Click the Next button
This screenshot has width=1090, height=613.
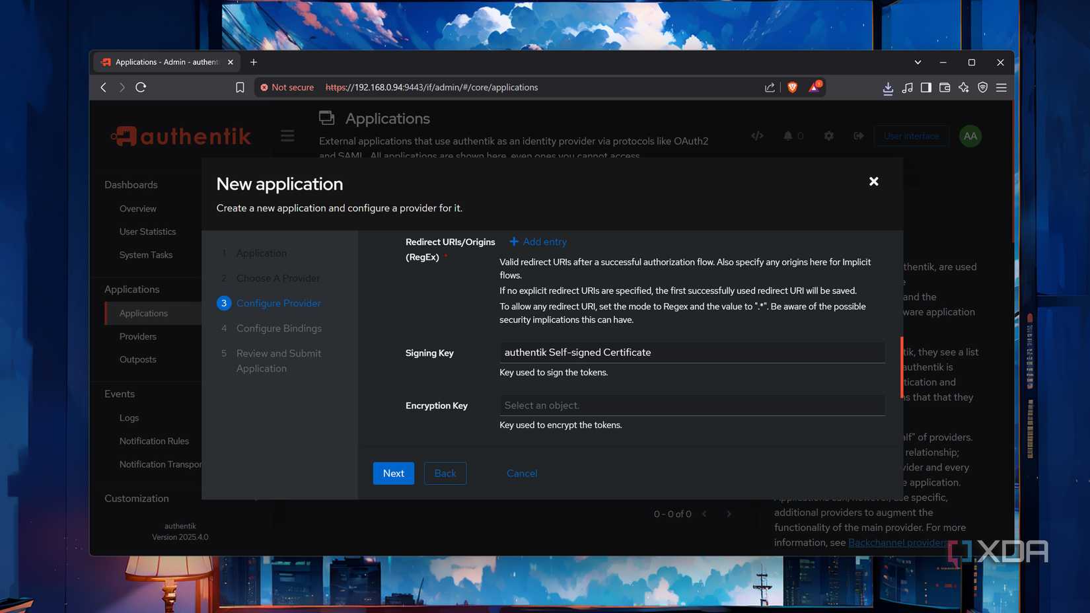(393, 473)
